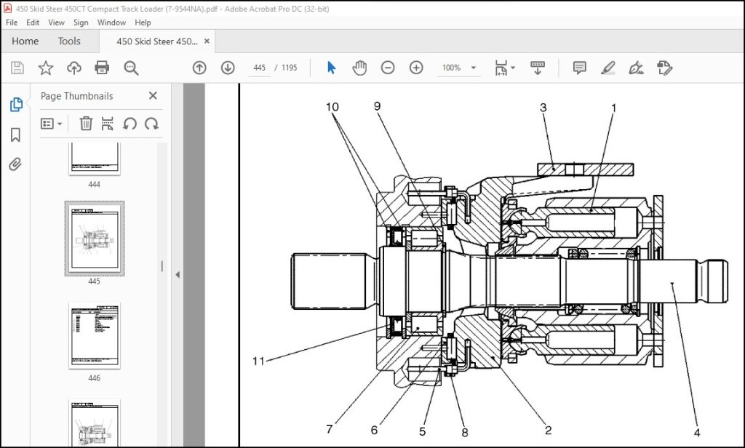Select page 444 thumbnail

click(95, 159)
